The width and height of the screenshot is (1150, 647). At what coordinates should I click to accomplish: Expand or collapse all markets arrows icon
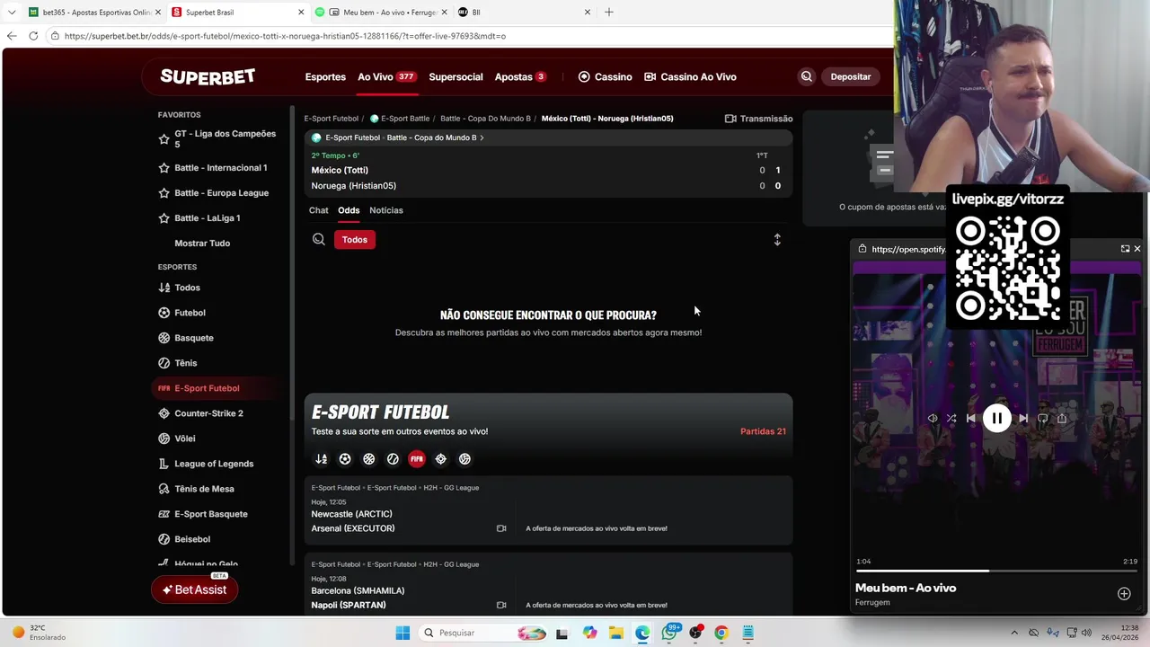777,240
